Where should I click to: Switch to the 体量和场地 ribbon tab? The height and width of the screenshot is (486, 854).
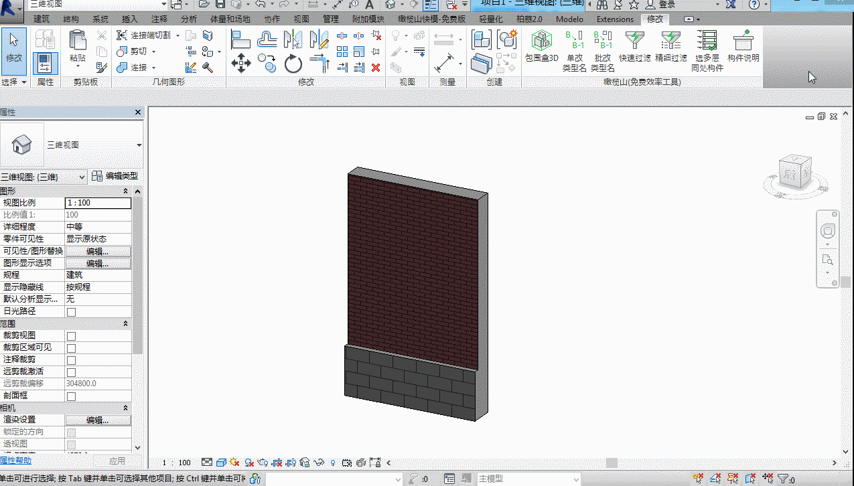pyautogui.click(x=230, y=19)
